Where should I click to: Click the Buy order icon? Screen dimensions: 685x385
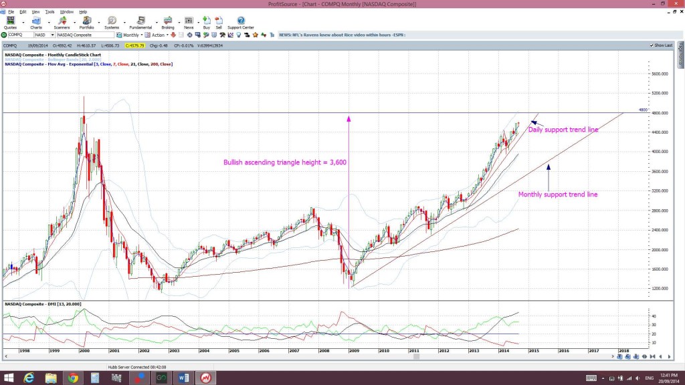(207, 23)
